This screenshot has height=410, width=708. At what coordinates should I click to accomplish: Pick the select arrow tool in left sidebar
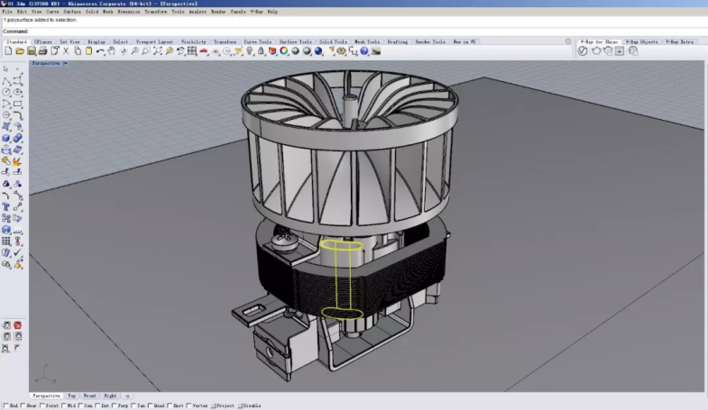(x=6, y=69)
